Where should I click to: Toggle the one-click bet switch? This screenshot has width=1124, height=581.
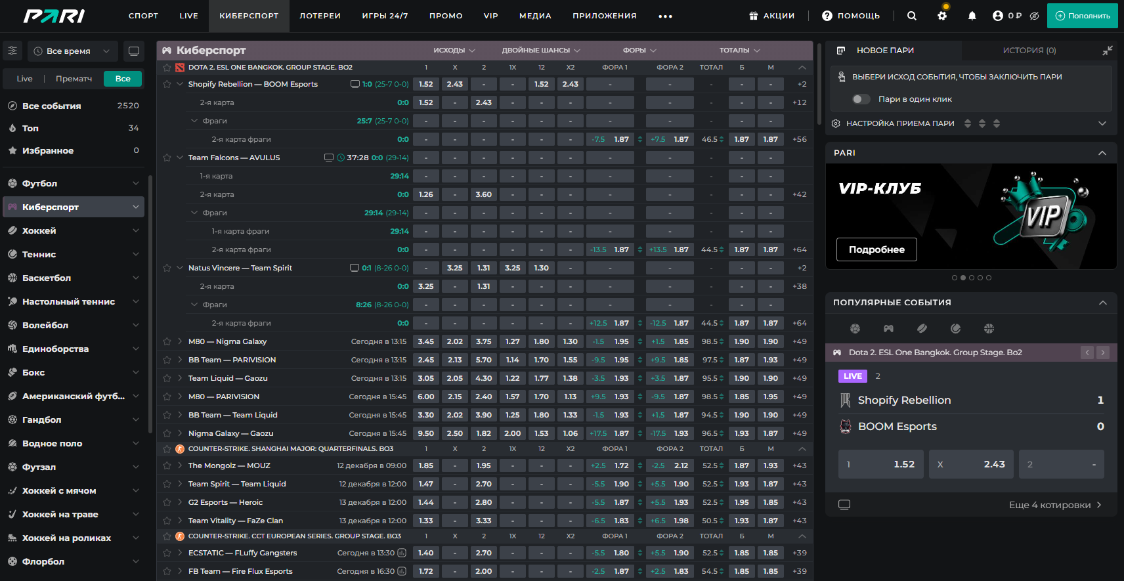[x=861, y=99]
